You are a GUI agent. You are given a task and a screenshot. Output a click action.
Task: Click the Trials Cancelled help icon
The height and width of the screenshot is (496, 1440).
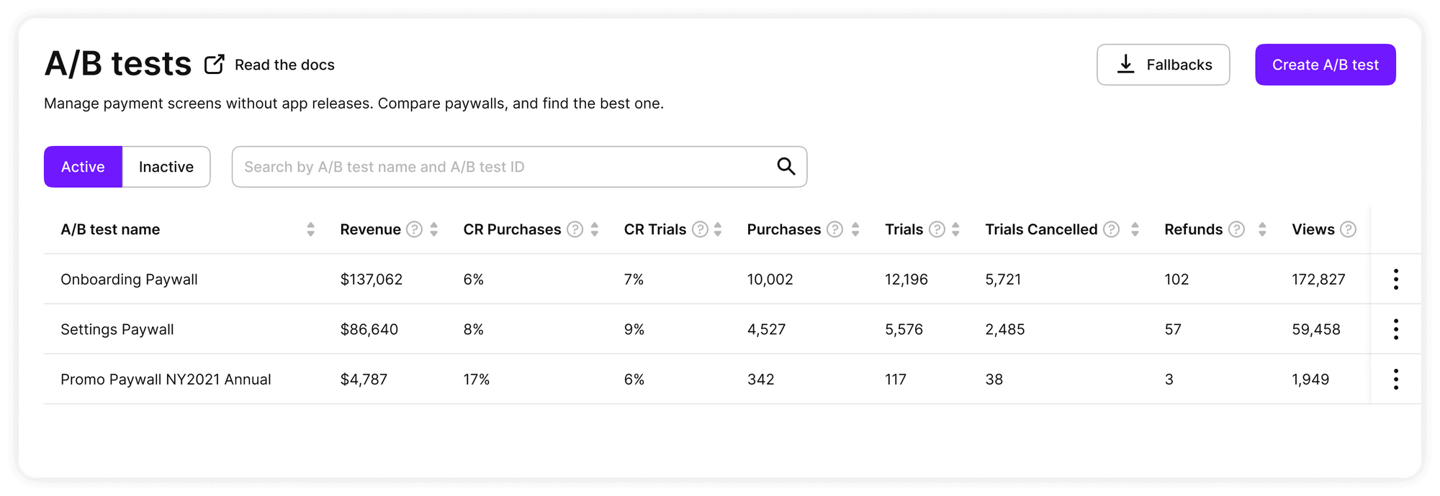point(1112,229)
